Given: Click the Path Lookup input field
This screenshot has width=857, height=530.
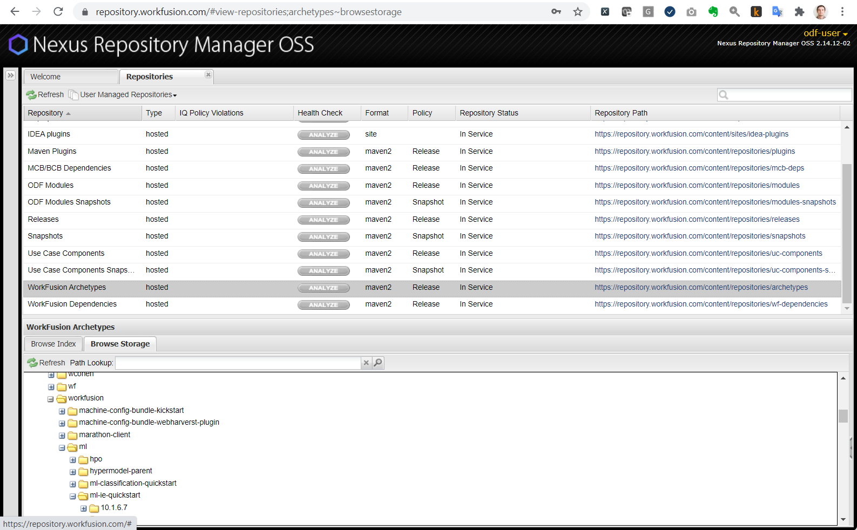Looking at the screenshot, I should point(238,363).
